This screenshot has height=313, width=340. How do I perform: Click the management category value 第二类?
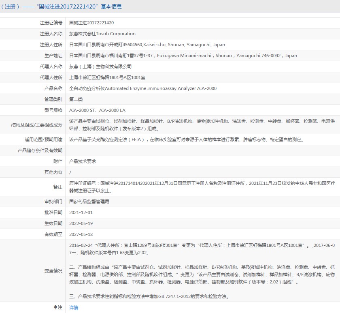coord(76,99)
